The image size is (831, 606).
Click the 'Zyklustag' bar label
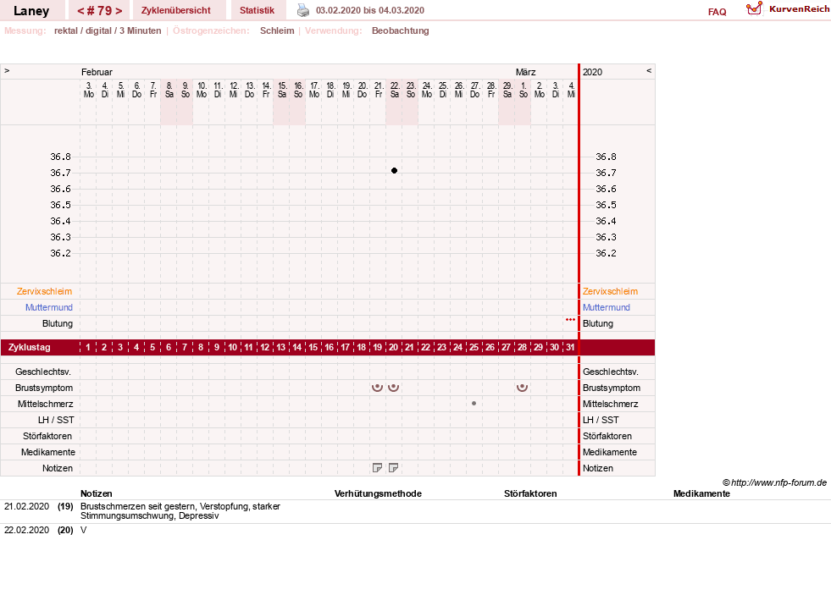tap(29, 348)
